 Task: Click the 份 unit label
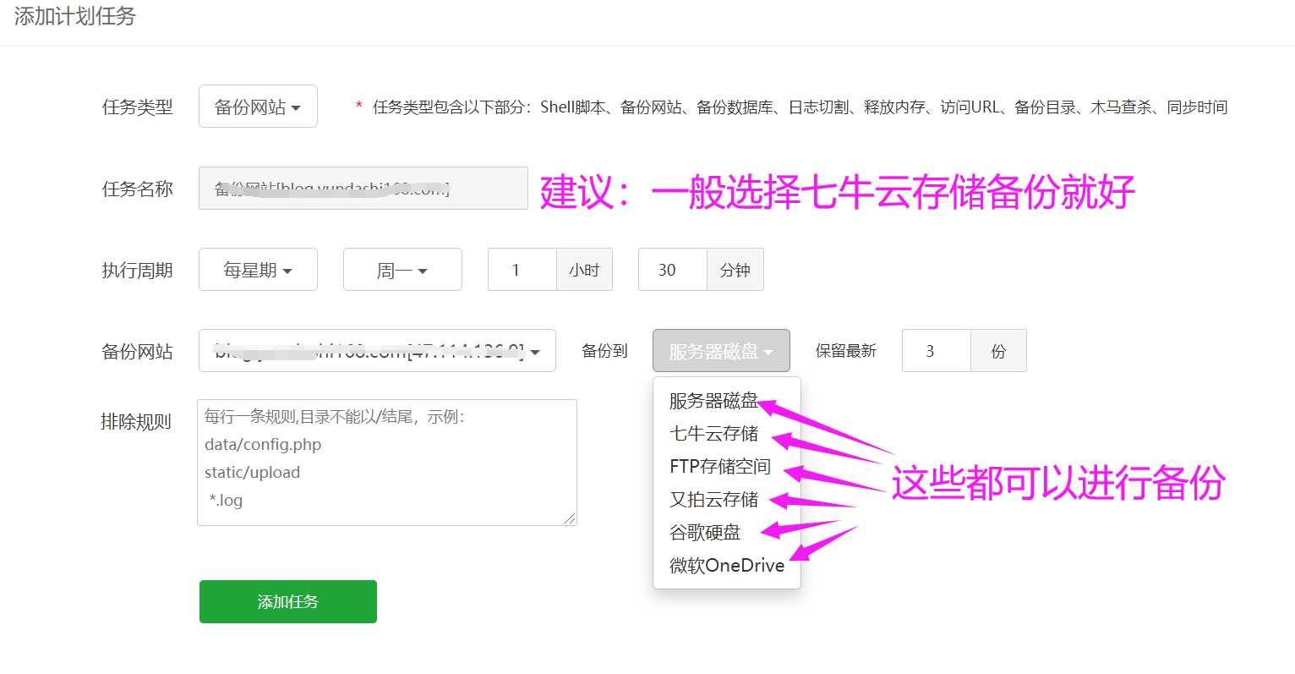tap(998, 350)
